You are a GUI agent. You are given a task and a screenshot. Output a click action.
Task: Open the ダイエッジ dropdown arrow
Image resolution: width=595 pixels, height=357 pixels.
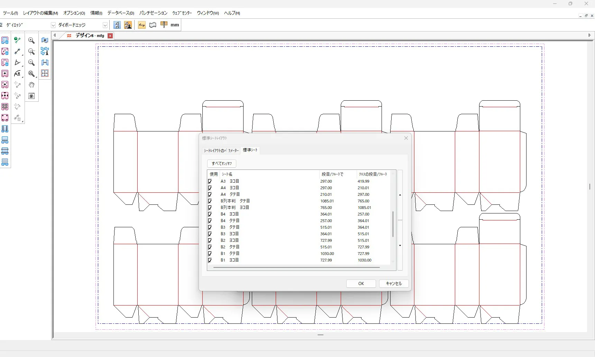point(53,25)
